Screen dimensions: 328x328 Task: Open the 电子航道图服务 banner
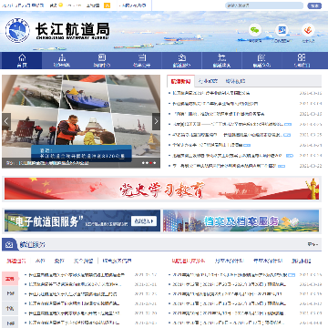pos(82,220)
